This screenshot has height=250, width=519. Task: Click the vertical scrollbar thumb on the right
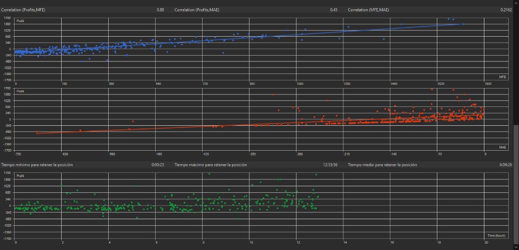click(x=516, y=185)
